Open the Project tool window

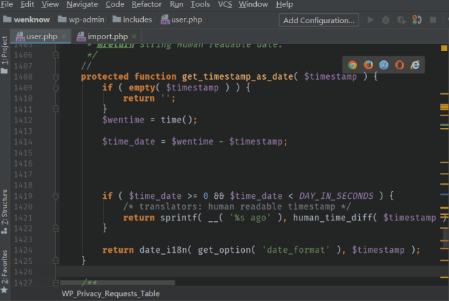coord(5,55)
